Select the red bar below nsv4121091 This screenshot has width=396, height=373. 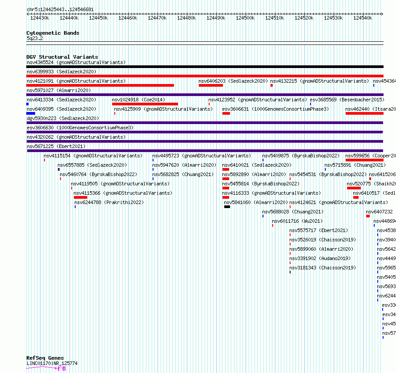tap(100, 85)
